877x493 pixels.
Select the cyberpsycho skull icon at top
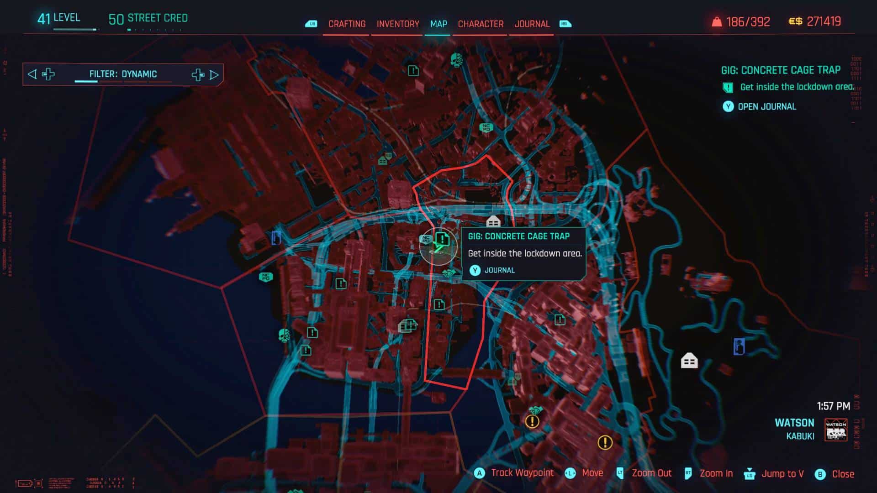tap(456, 60)
